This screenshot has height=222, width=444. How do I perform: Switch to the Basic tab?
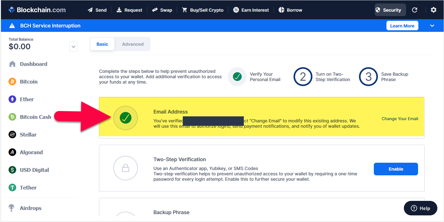[102, 44]
